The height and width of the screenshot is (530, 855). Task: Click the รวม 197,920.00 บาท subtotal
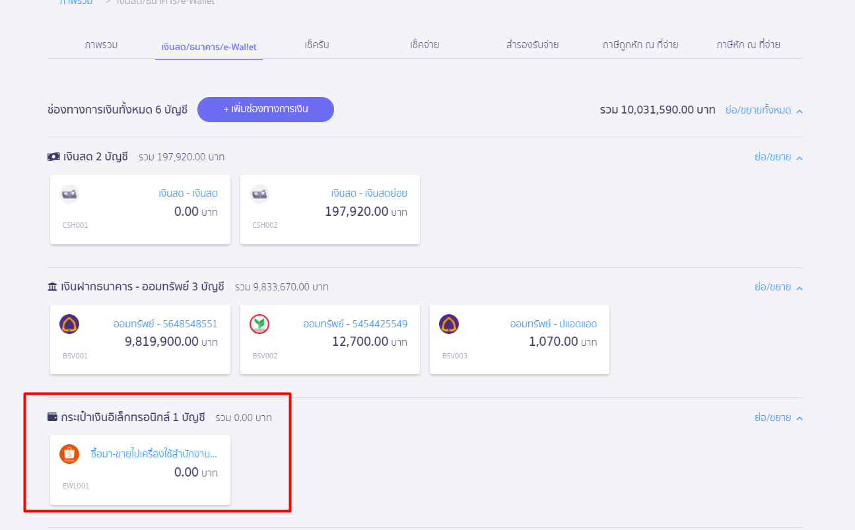click(182, 157)
